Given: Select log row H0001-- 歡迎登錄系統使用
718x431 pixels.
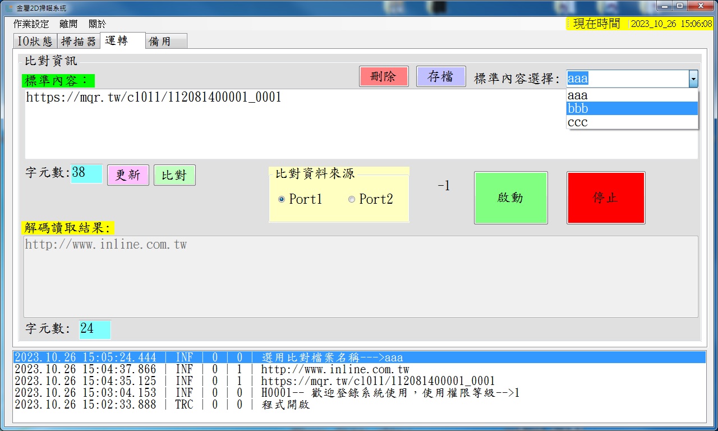Looking at the screenshot, I should [359, 393].
